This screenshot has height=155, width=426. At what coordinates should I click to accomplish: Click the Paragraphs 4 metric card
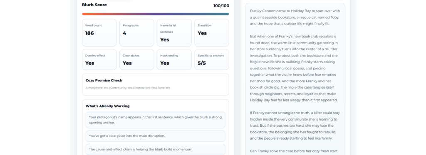click(136, 32)
